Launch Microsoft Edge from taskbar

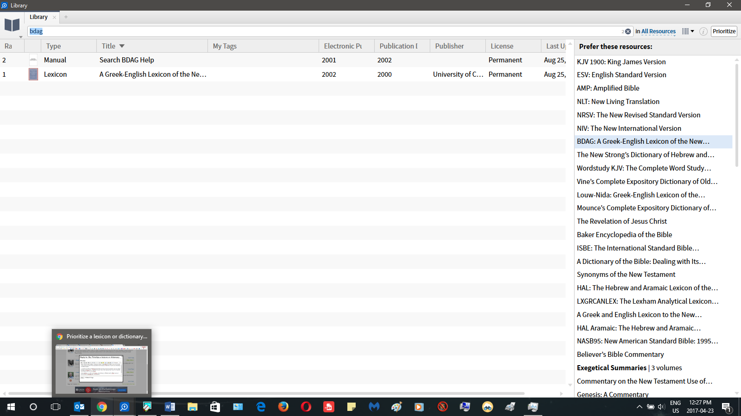click(x=261, y=407)
